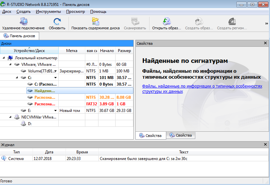Click the Scan (Сканировать) toolbar icon
The width and height of the screenshot is (270, 185).
[135, 21]
